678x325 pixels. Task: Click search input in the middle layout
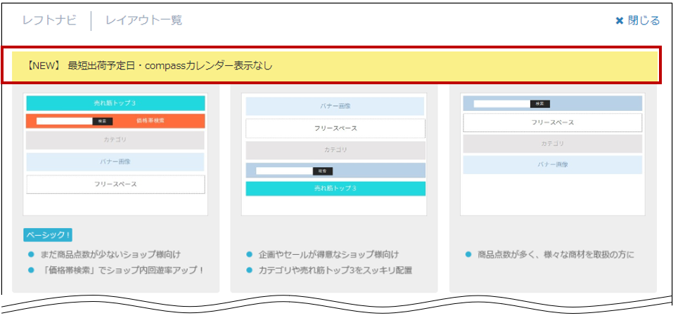click(285, 171)
